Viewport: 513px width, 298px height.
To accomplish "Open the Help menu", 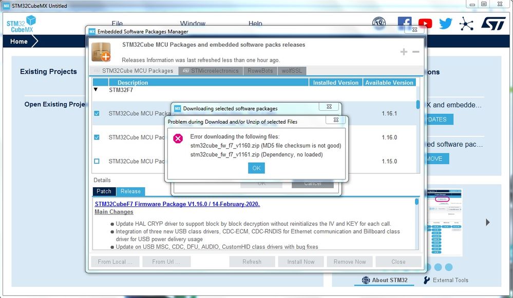I will 255,24.
